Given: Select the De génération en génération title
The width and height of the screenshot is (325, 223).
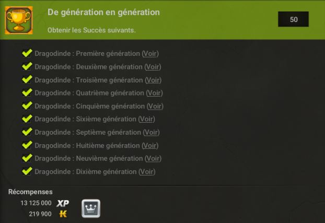Looking at the screenshot, I should [x=103, y=13].
